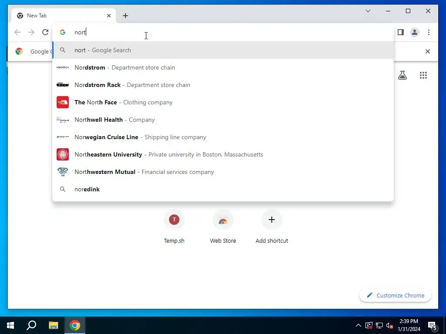Image resolution: width=446 pixels, height=334 pixels.
Task: Click The North Face red logo icon
Action: click(x=63, y=102)
